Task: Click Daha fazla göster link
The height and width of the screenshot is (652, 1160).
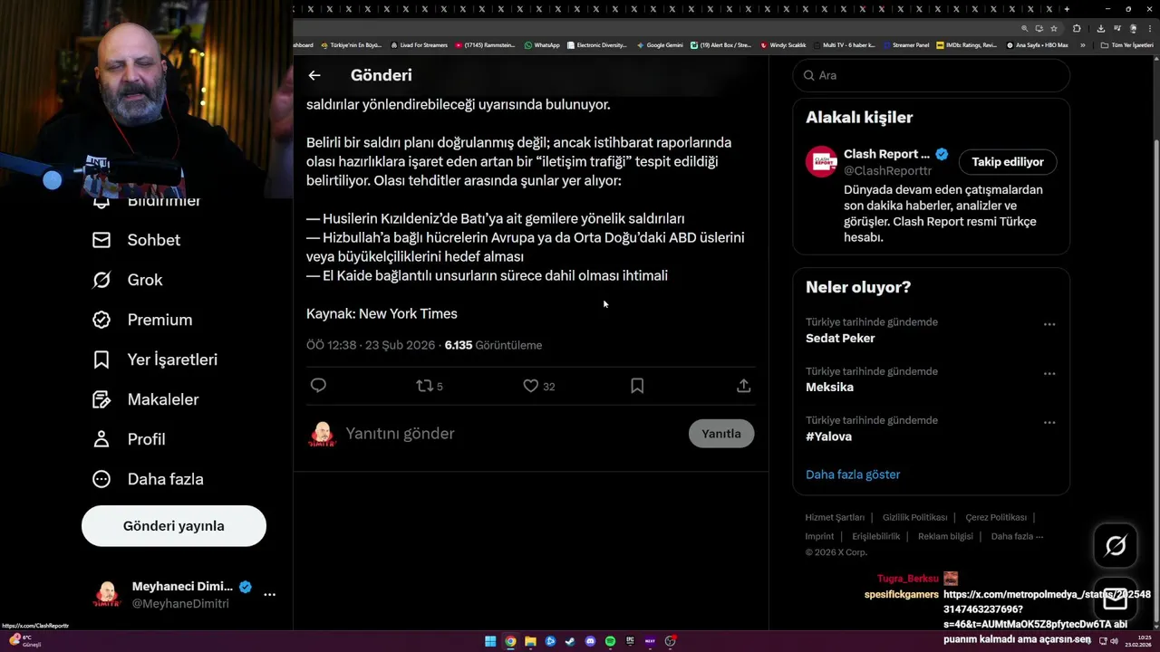Action: pos(853,475)
